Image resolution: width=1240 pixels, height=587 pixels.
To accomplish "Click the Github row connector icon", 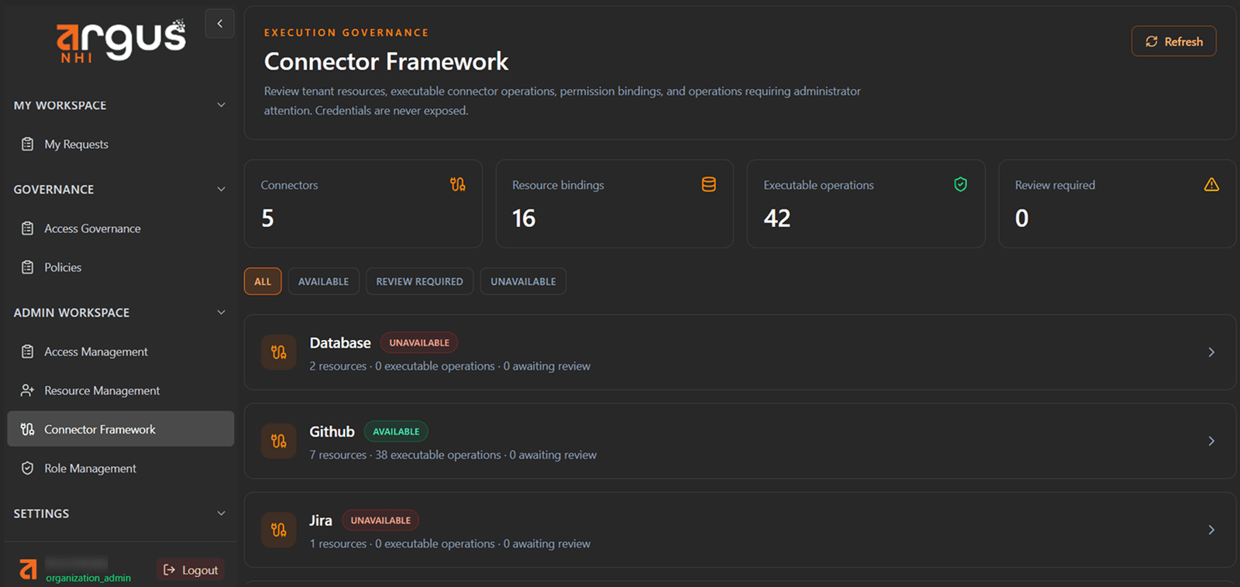I will click(x=279, y=441).
